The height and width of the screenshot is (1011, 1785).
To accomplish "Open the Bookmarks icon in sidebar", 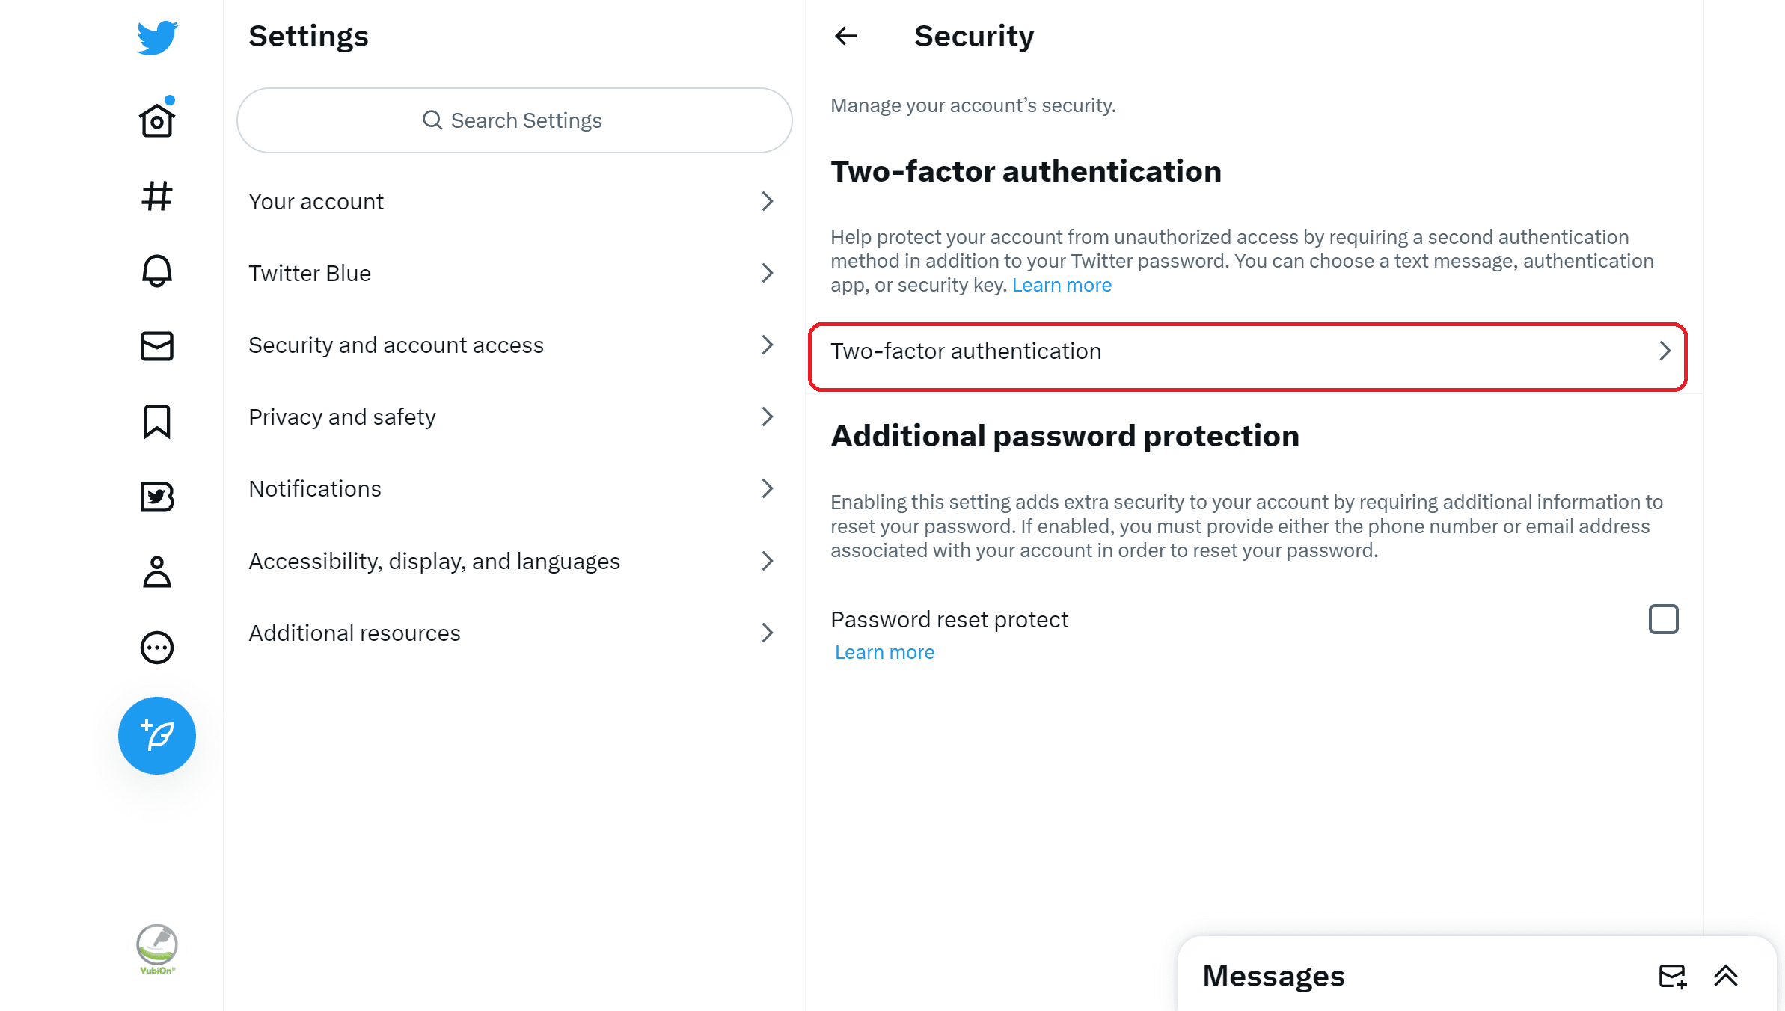I will tap(157, 422).
